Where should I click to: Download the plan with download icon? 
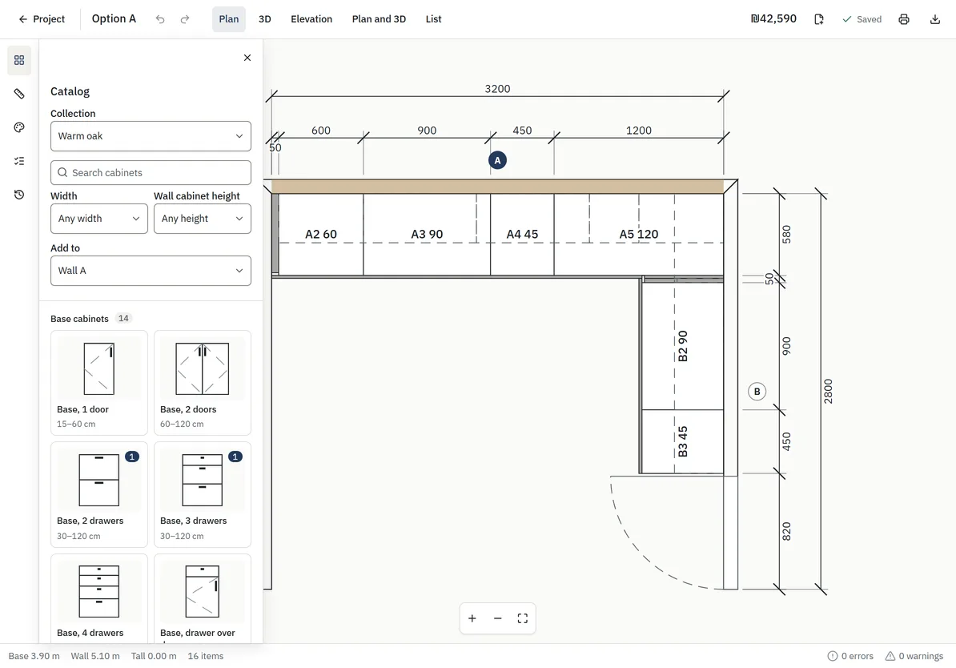click(x=934, y=19)
